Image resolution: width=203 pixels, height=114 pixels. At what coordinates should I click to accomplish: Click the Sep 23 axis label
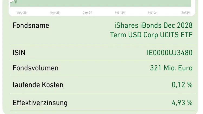(x=22, y=12)
